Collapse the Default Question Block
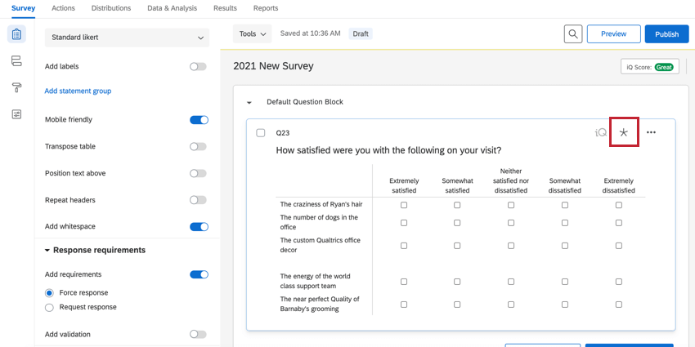Screen dimensions: 695x347 249,103
